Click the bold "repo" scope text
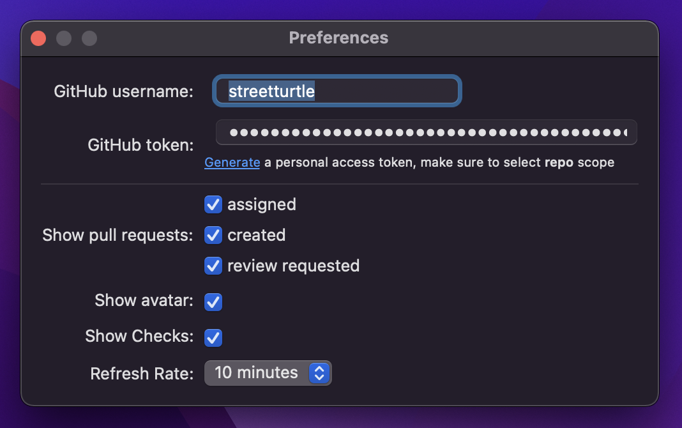Screen dimensions: 682x428 pyautogui.click(x=559, y=162)
